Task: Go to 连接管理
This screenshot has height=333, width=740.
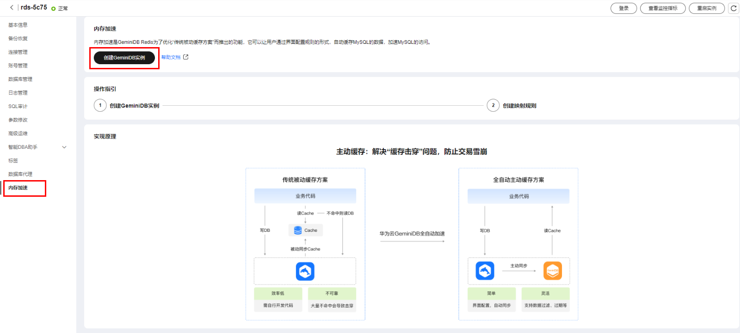Action: (18, 52)
